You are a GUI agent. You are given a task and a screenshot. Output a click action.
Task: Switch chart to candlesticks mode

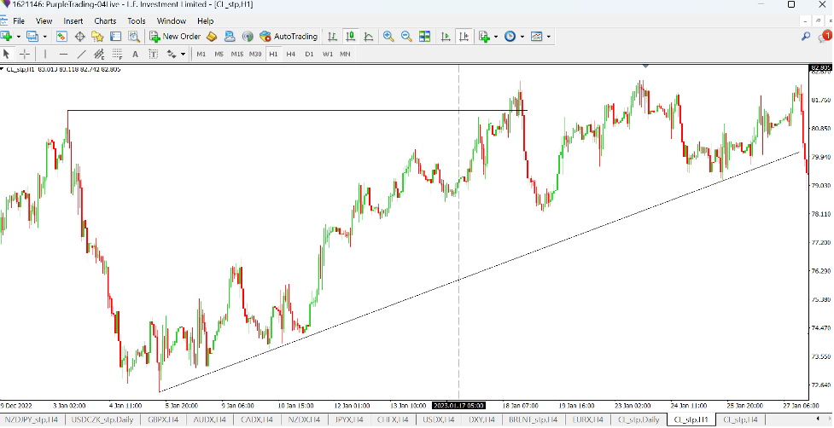[350, 36]
